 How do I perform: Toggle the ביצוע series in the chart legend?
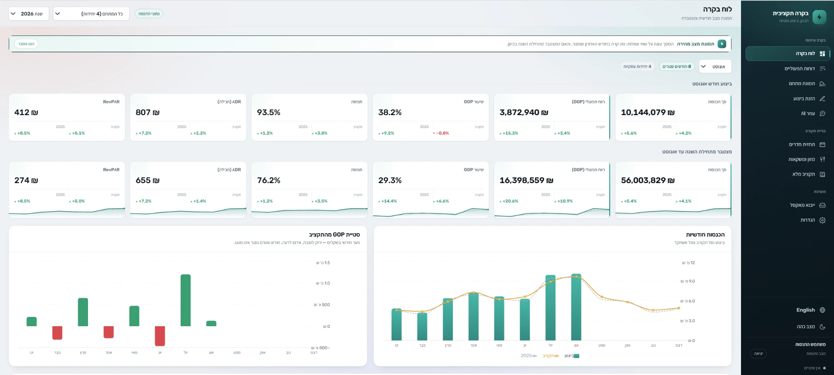point(572,356)
